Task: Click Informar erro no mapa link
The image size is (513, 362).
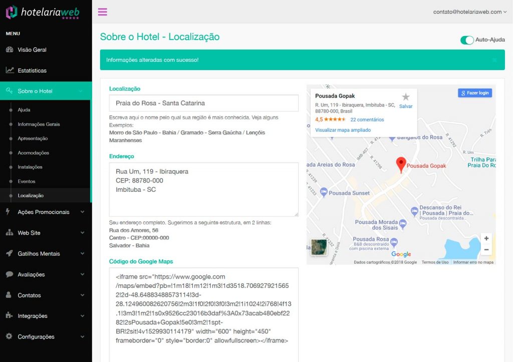Action: [473, 262]
